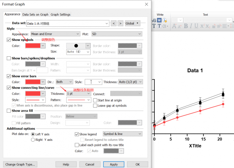Image resolution: width=234 pixels, height=168 pixels.
Task: Click the previous data set arrow button
Action: 114,23
